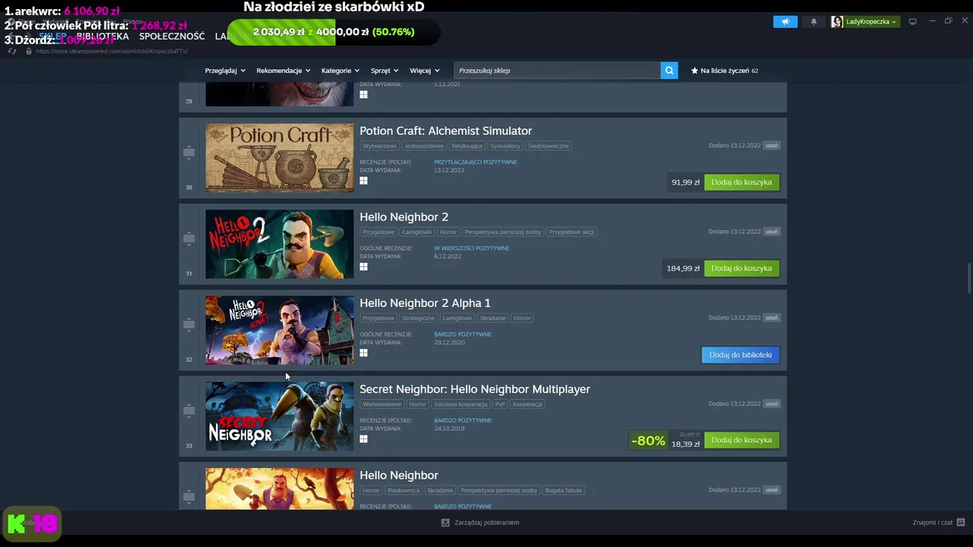Open the Hello Neighbor cover thumbnail
The image size is (973, 547).
[x=279, y=489]
